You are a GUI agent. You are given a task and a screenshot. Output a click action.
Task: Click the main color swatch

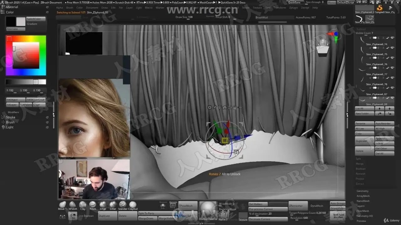21,22
